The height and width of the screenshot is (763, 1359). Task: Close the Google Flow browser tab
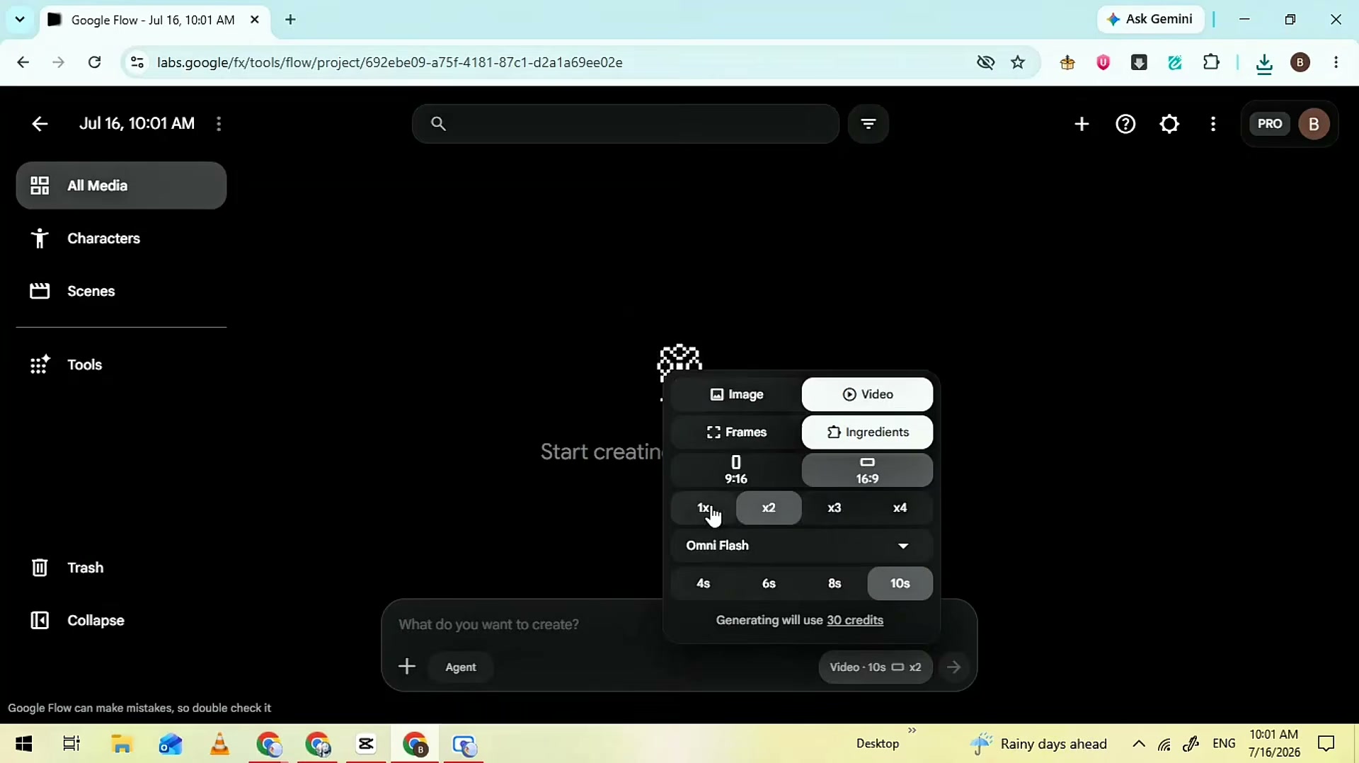(255, 20)
